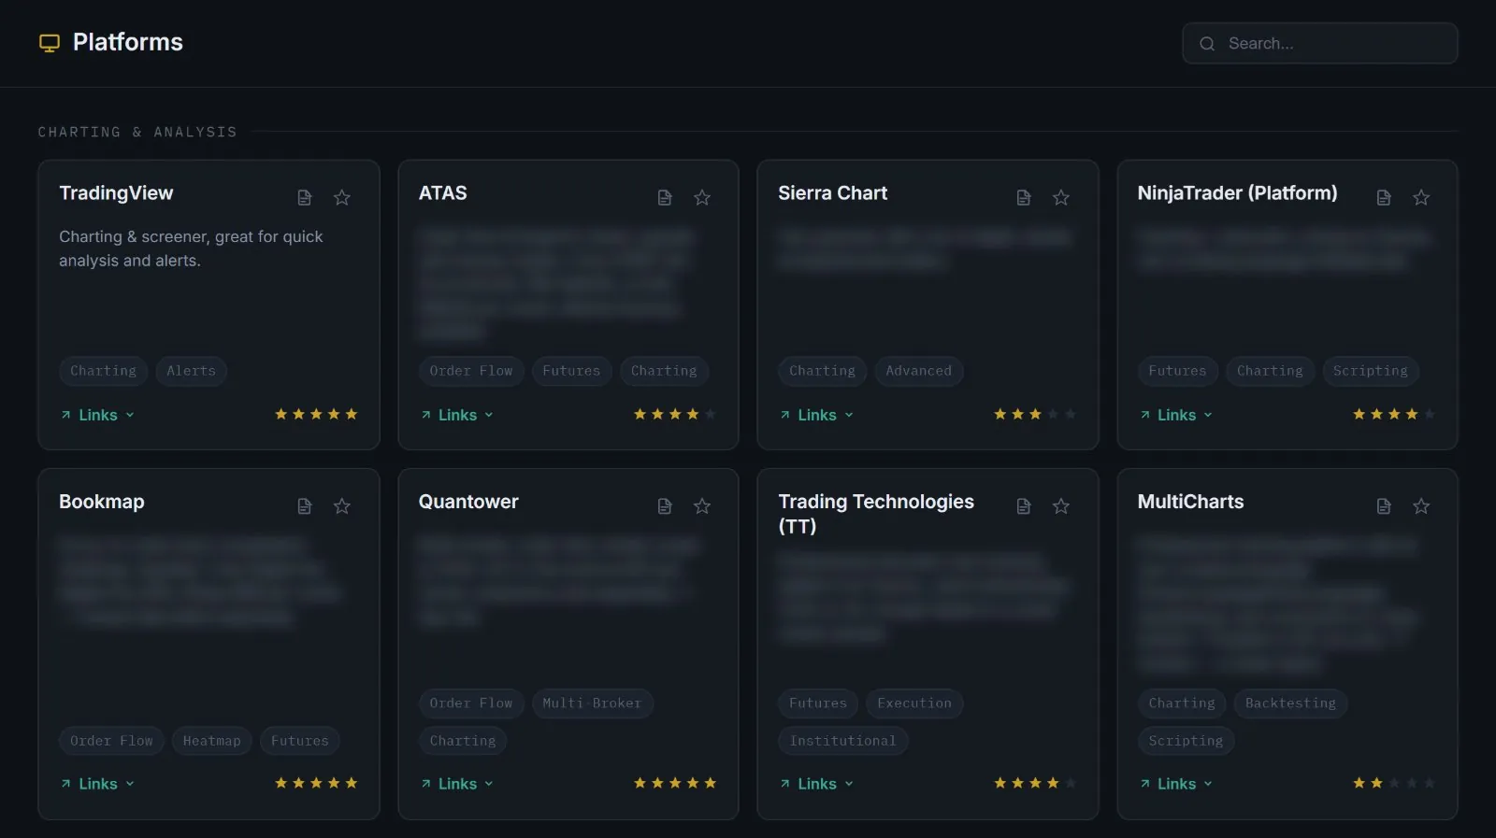This screenshot has height=838, width=1496.
Task: Expand Links dropdown on Sierra Chart card
Action: 816,415
